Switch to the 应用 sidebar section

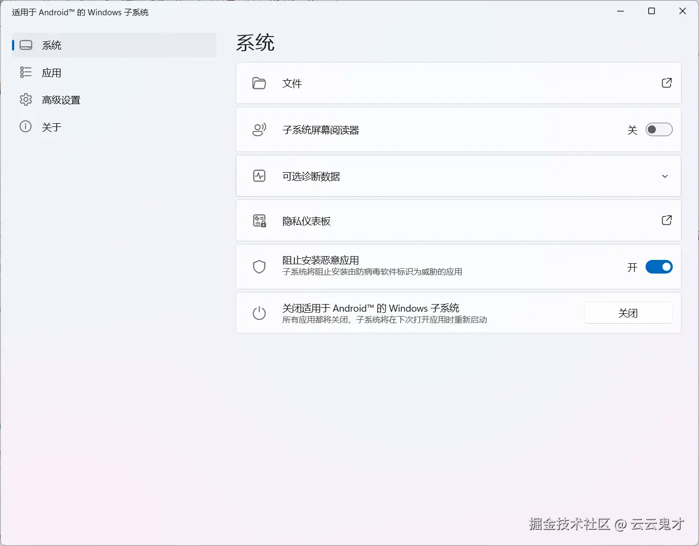point(114,72)
